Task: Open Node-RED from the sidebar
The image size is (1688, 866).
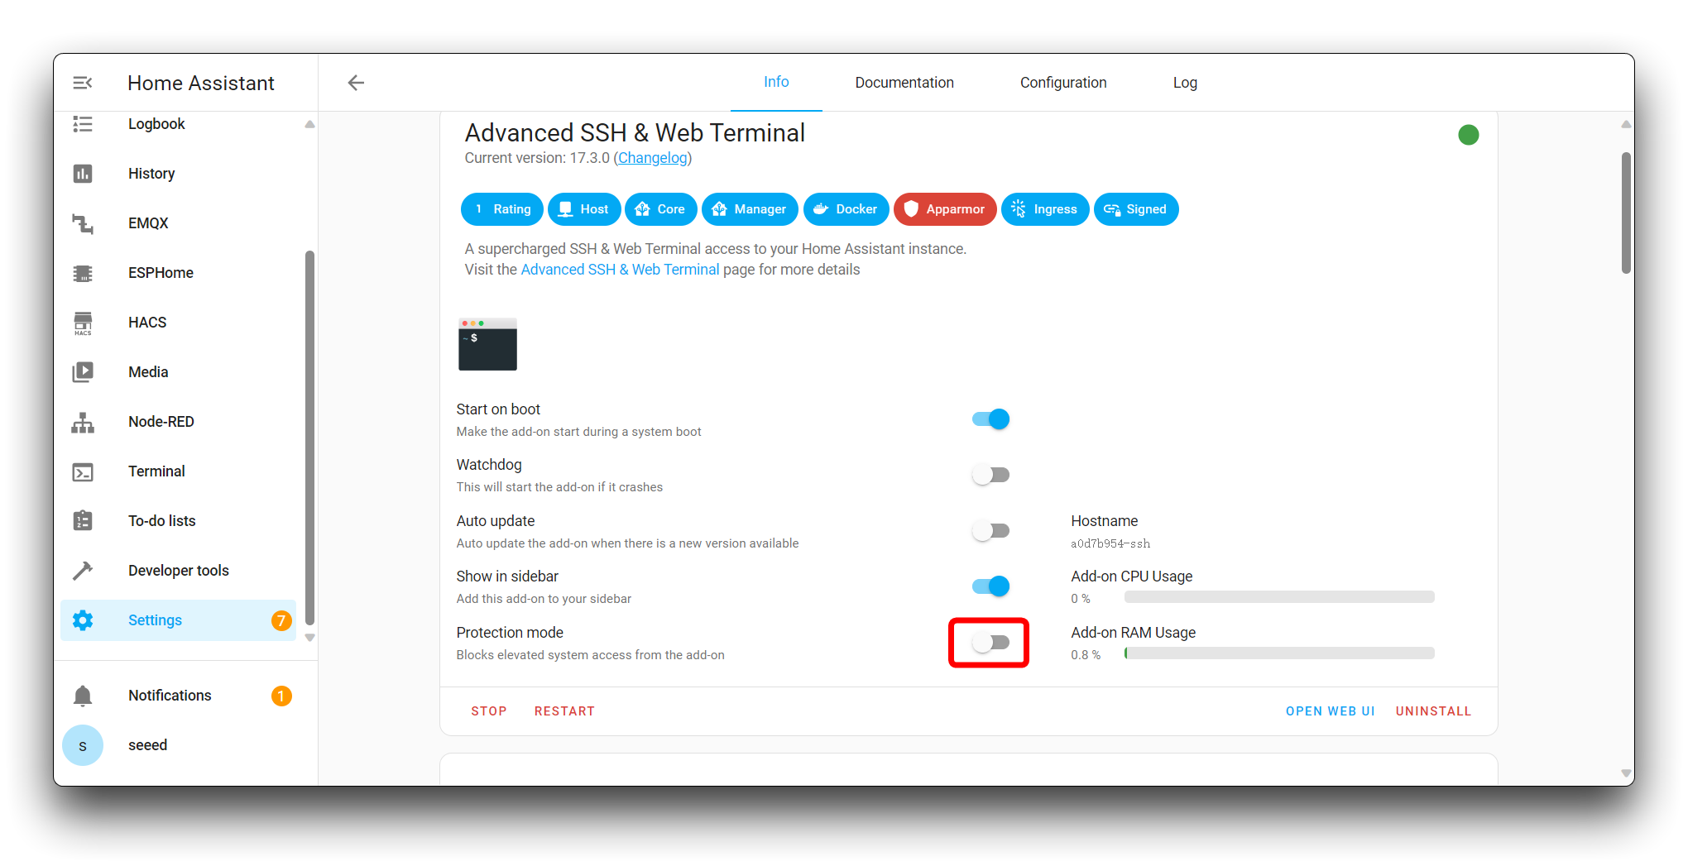Action: pyautogui.click(x=178, y=422)
